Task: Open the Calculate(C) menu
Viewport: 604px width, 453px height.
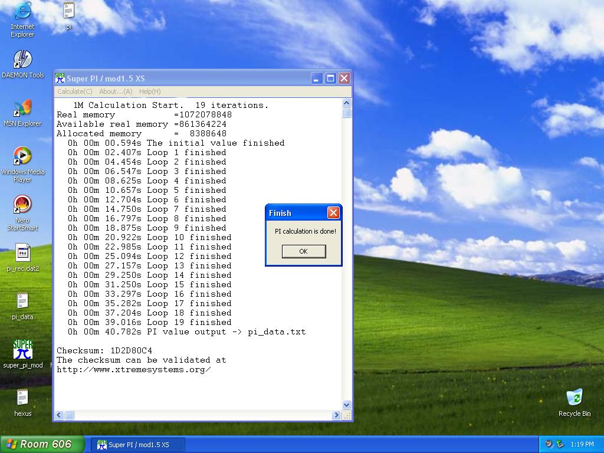Action: (x=75, y=91)
